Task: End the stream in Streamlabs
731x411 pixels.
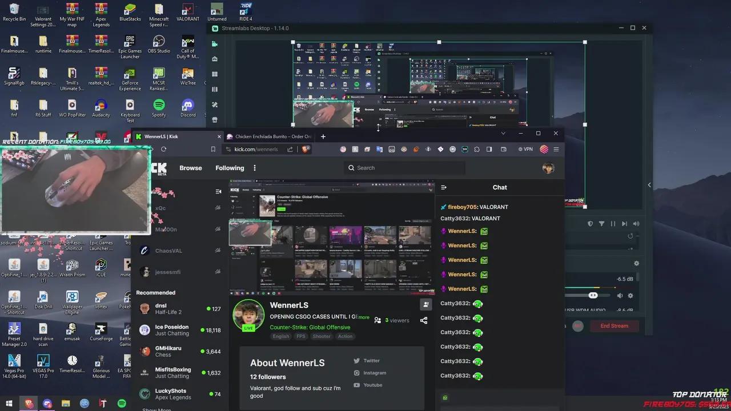Action: tap(614, 326)
